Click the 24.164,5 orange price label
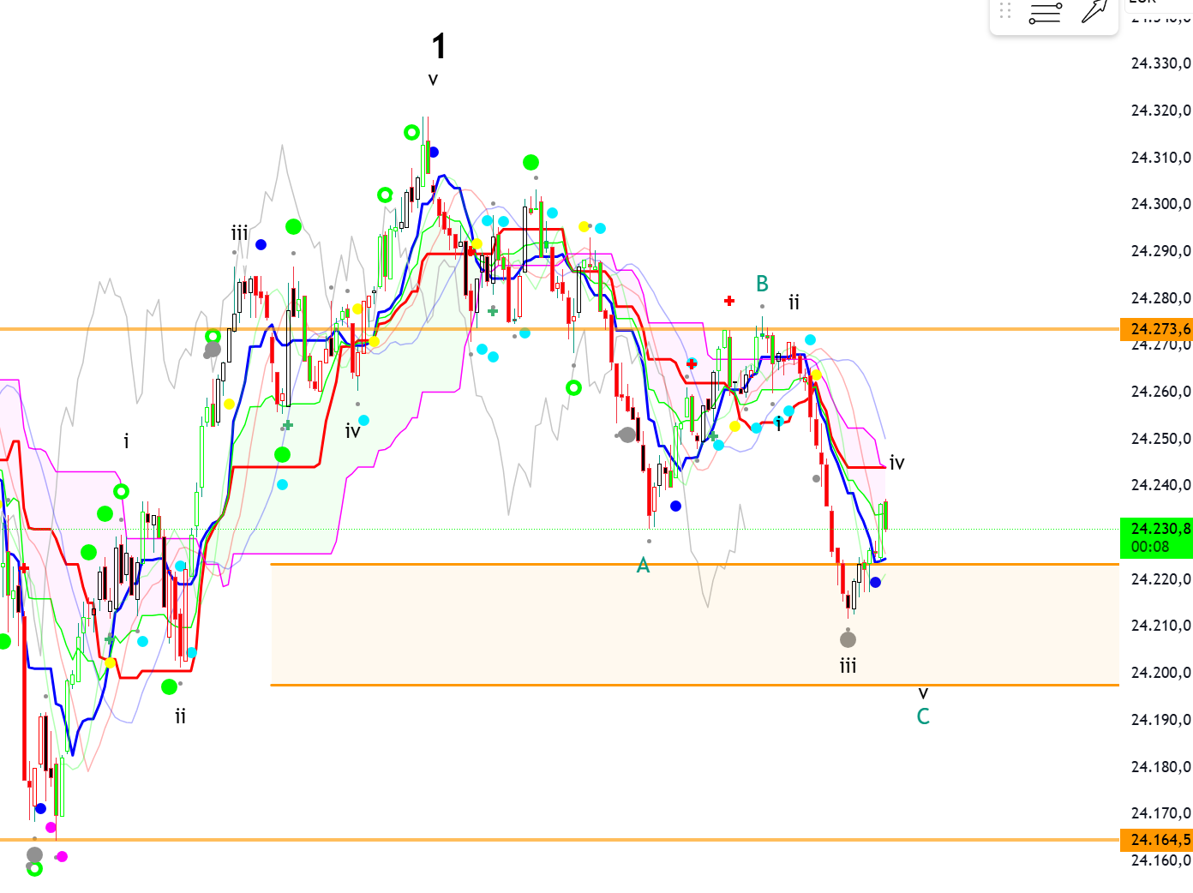This screenshot has width=1193, height=893. (x=1156, y=839)
